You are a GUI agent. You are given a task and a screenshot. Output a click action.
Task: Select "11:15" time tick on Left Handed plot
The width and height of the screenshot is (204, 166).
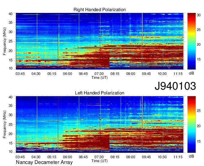tap(178, 157)
